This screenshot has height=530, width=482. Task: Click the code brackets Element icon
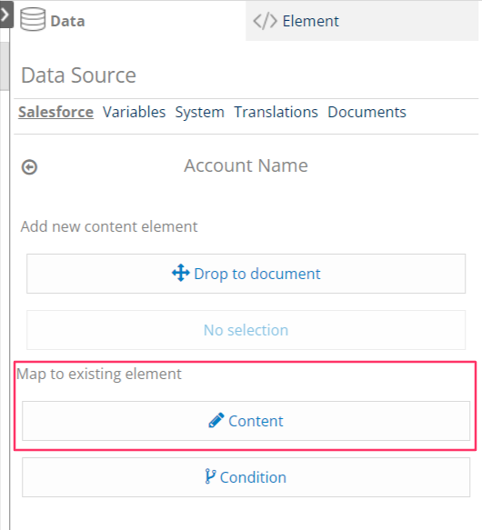(x=266, y=21)
